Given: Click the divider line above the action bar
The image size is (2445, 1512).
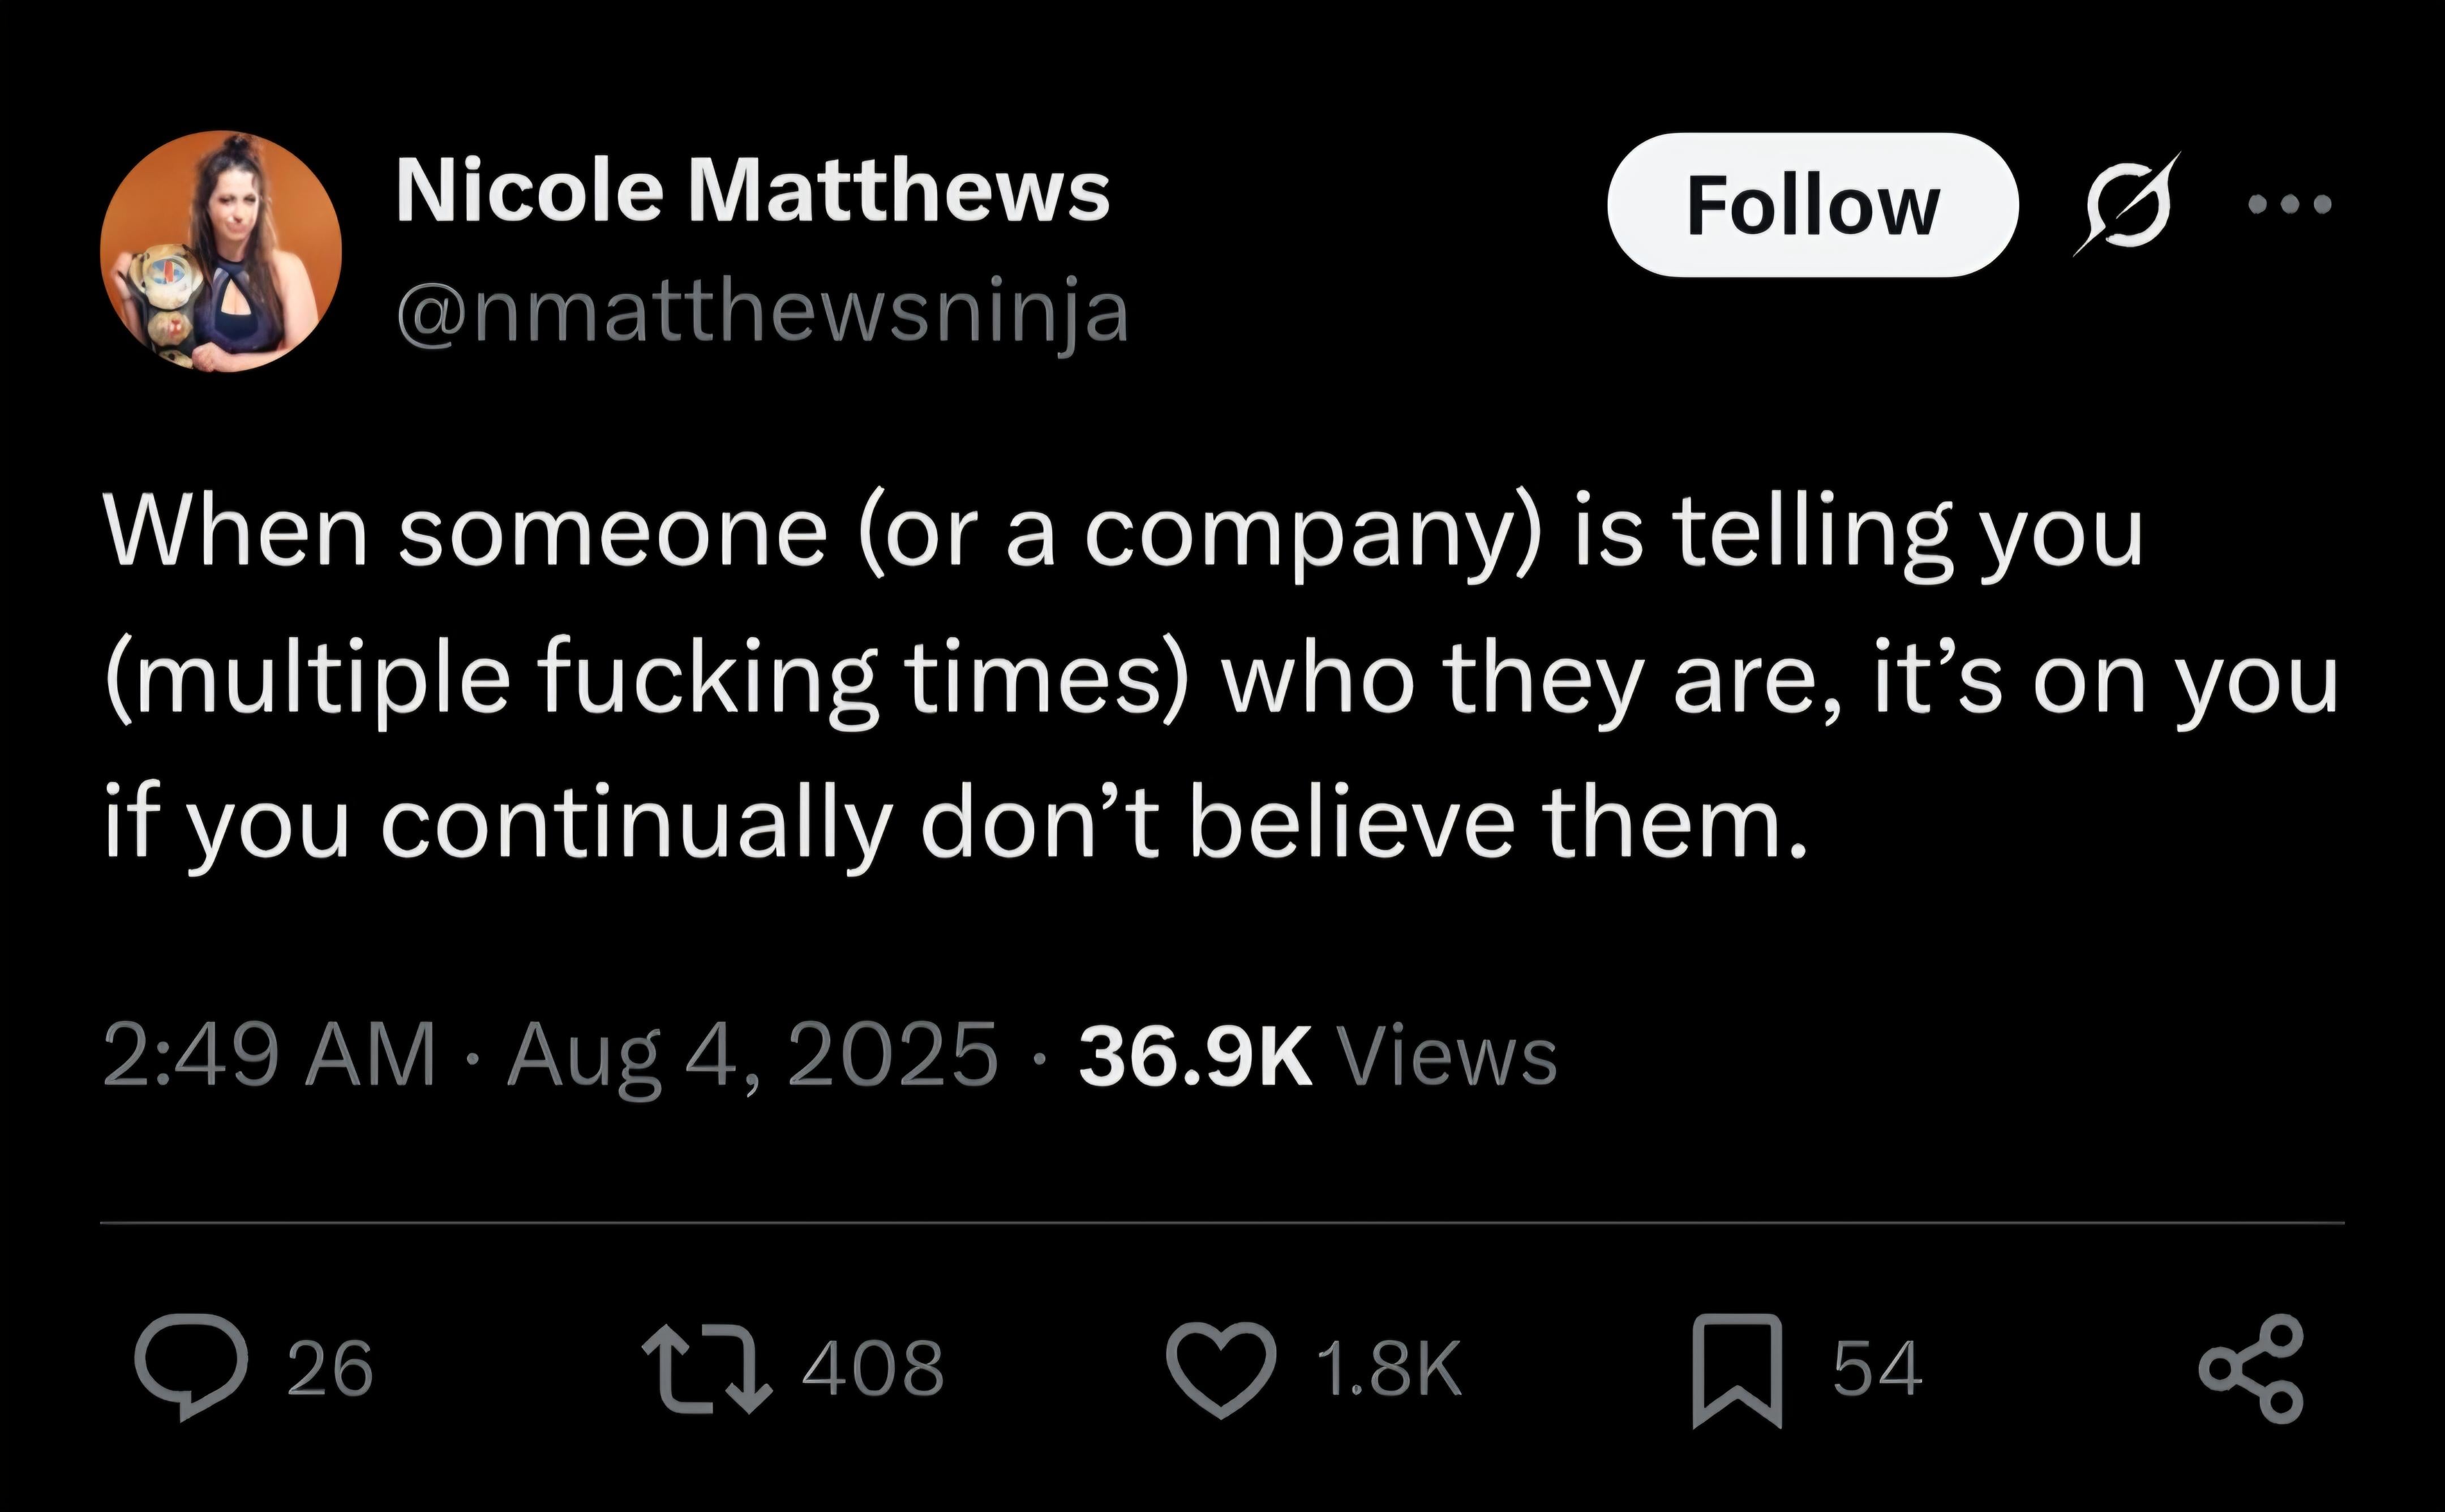Looking at the screenshot, I should 1222,1222.
